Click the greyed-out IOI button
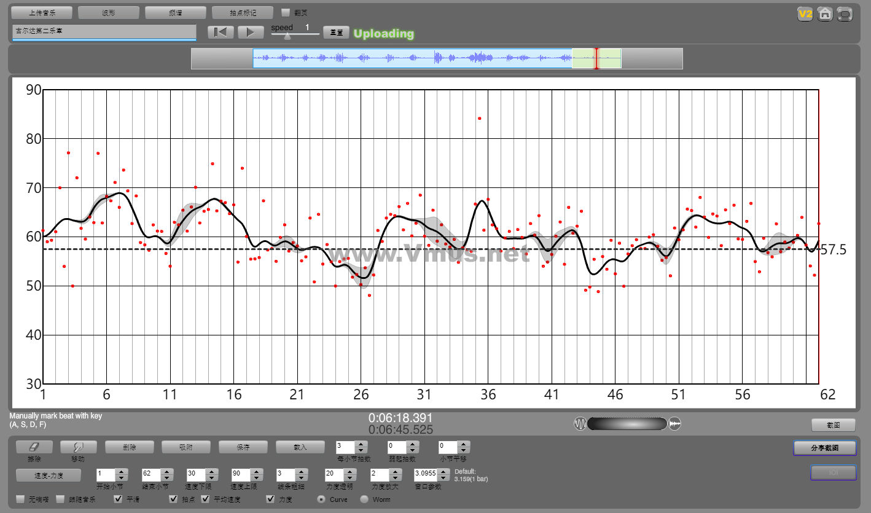 (833, 472)
